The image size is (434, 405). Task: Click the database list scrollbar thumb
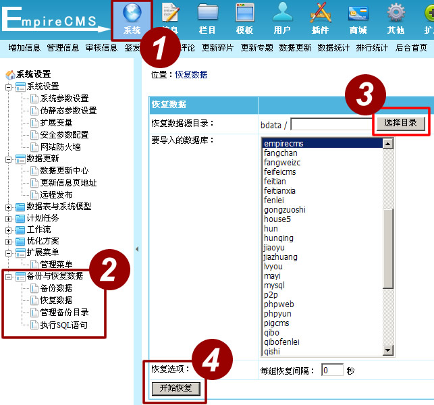coord(388,249)
